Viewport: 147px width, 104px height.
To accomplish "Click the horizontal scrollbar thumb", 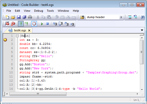I will click(38, 94).
